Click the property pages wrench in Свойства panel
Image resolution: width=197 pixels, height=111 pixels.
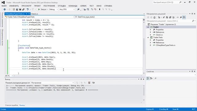click(155, 78)
